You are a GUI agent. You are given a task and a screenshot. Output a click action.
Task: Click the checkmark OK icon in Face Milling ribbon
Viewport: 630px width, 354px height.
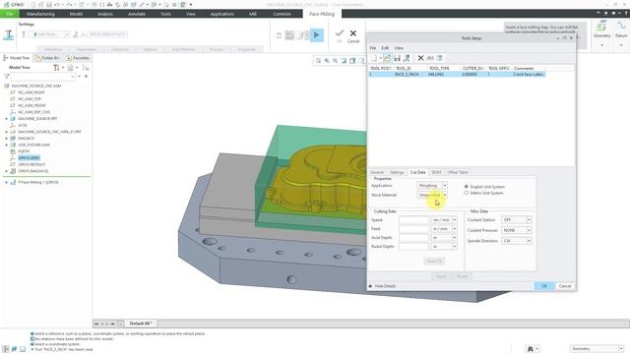pyautogui.click(x=340, y=32)
